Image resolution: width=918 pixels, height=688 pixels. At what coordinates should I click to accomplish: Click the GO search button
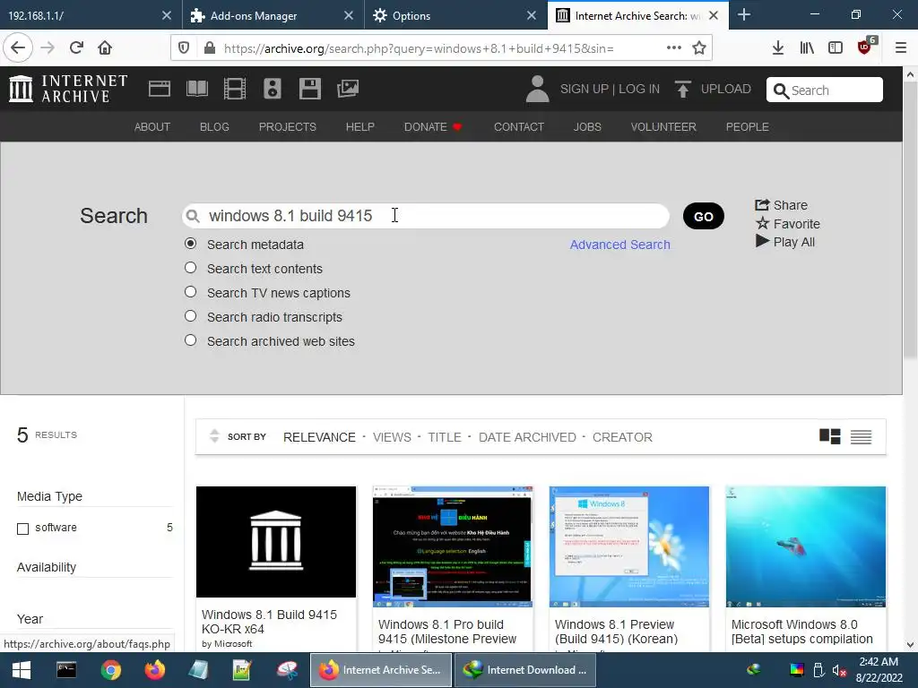[x=703, y=217]
